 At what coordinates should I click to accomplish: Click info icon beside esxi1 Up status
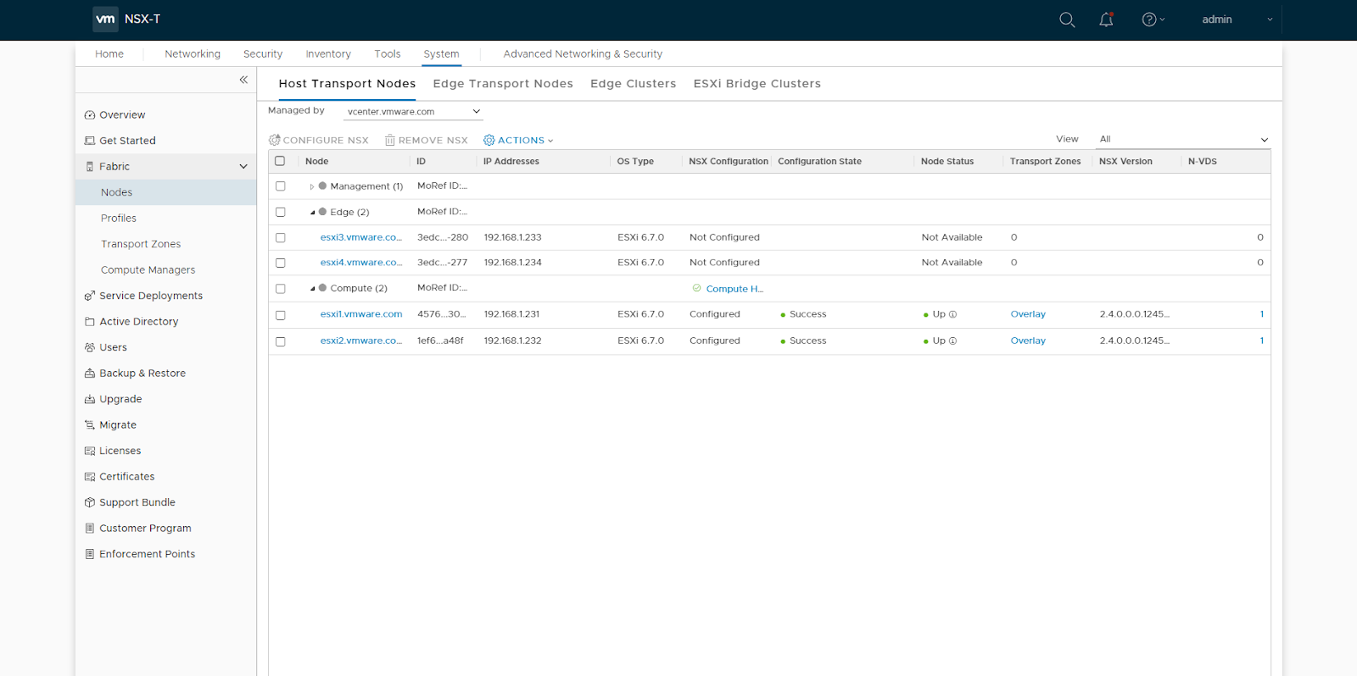tap(953, 314)
